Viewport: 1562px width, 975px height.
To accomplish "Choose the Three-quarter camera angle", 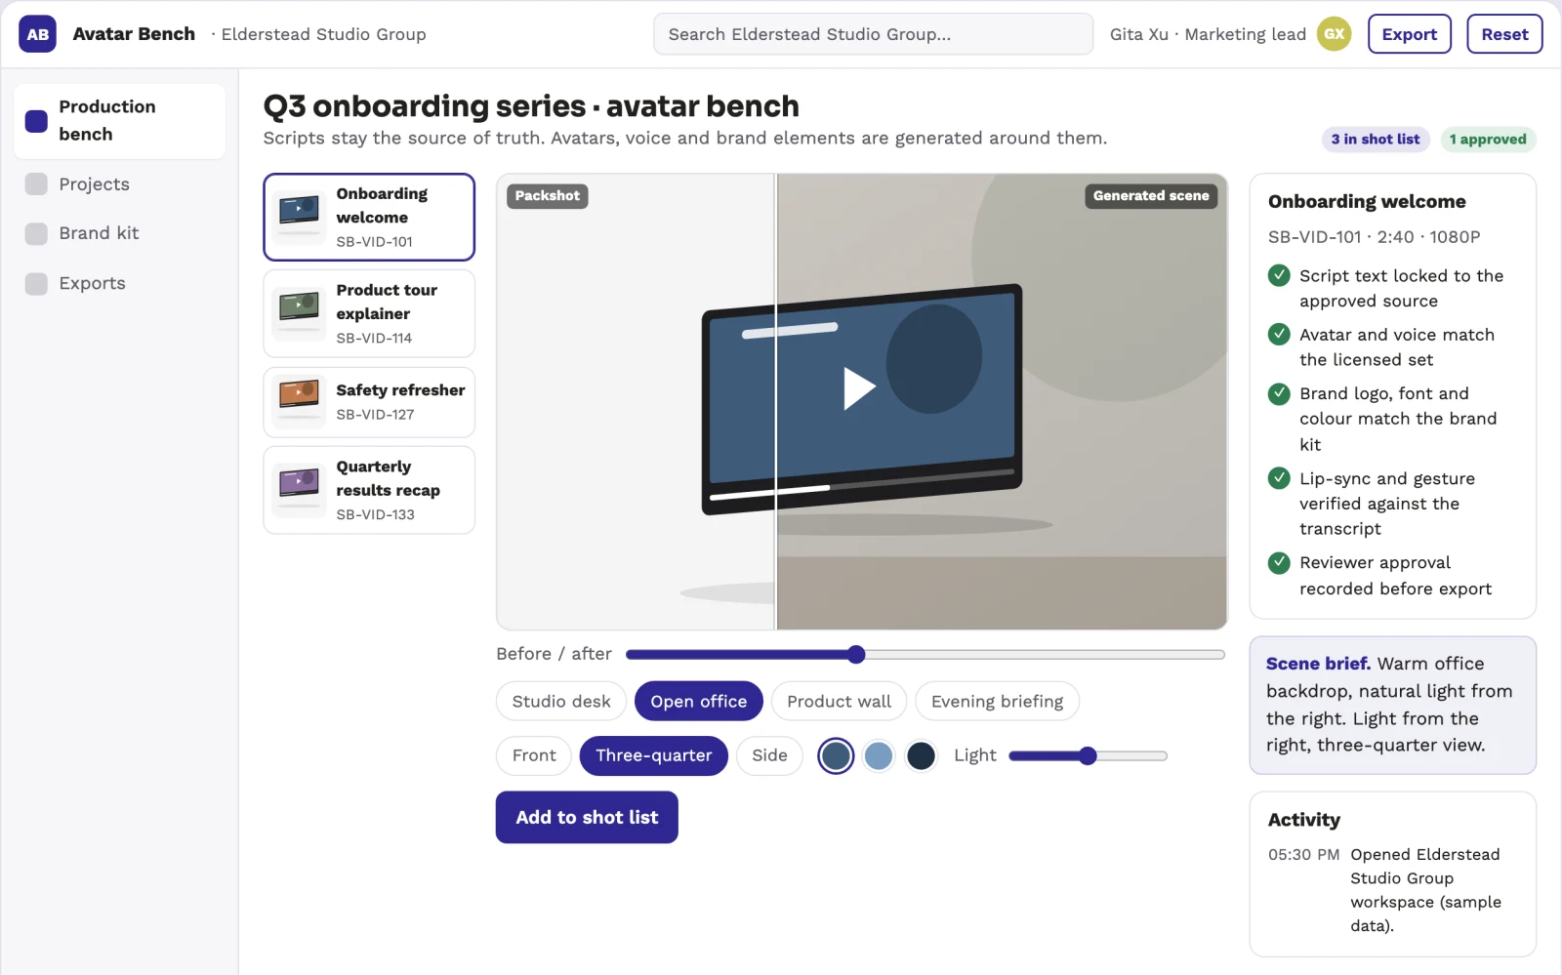I will pos(654,756).
